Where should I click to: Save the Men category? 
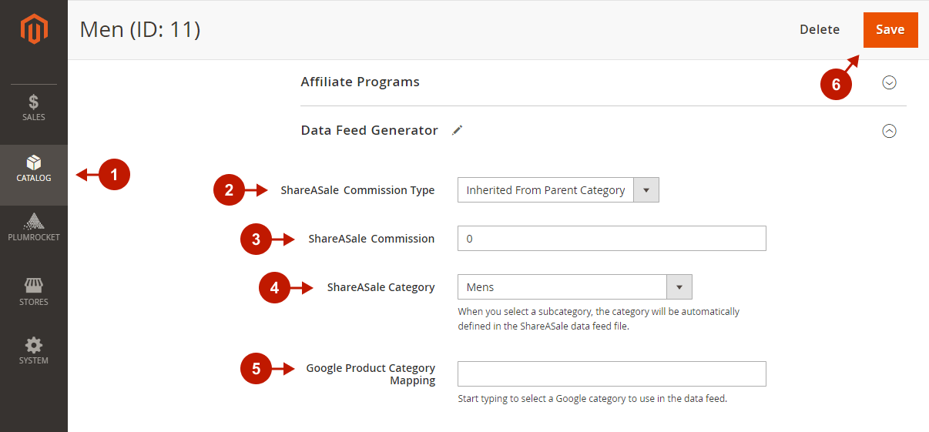pyautogui.click(x=890, y=30)
